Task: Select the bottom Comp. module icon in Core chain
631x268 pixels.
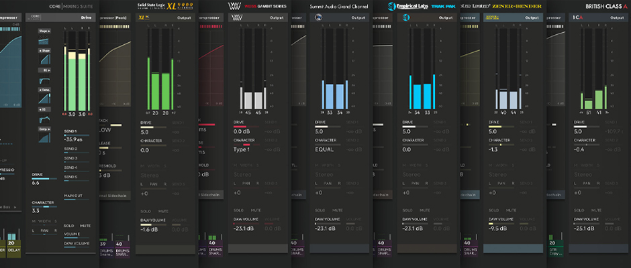Action: 44,137
